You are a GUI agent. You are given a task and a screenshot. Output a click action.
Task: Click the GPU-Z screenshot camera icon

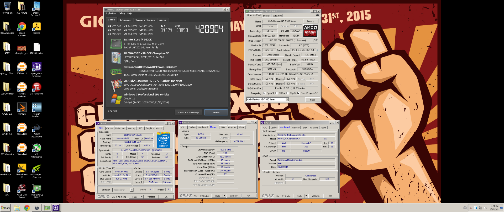tap(317, 15)
